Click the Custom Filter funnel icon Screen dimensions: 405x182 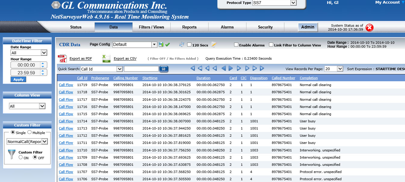tap(12, 154)
